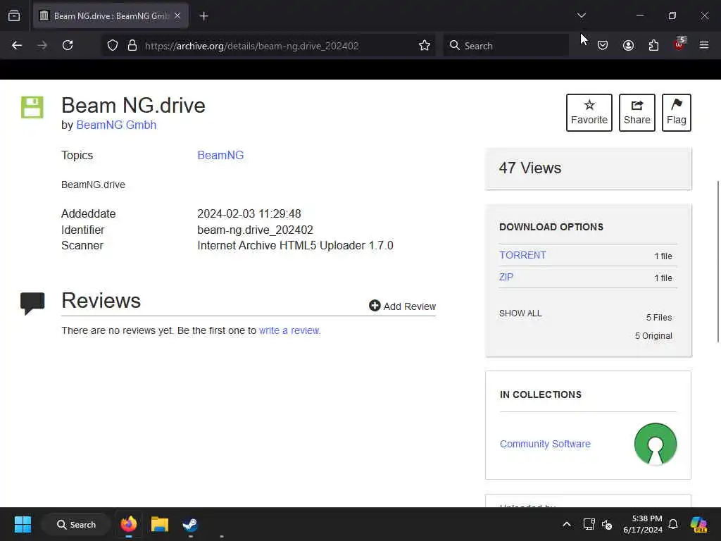Open the Pocket save icon

coord(603,45)
